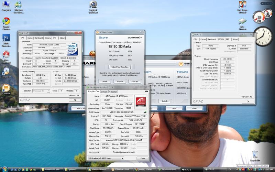Open the Logitech QuickCam desktop shortcut
Screen dimensions: 275x172
coord(93,7)
